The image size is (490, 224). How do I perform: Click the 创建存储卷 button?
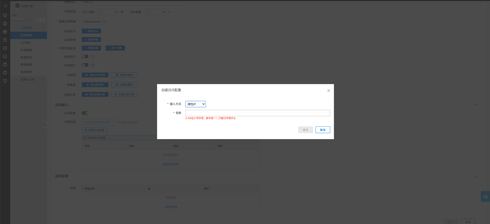[124, 75]
